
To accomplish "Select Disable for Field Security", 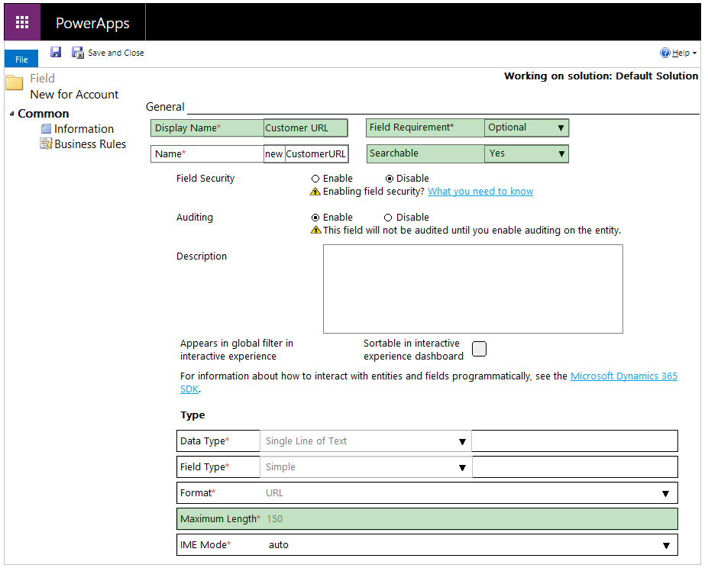I will pos(390,179).
